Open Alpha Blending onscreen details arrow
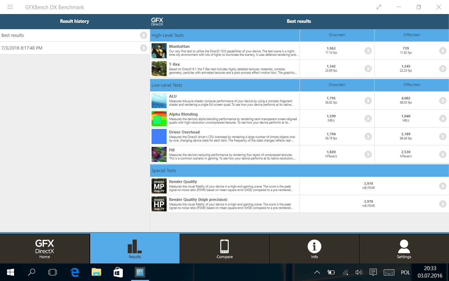This screenshot has height=281, width=449. tap(368, 118)
